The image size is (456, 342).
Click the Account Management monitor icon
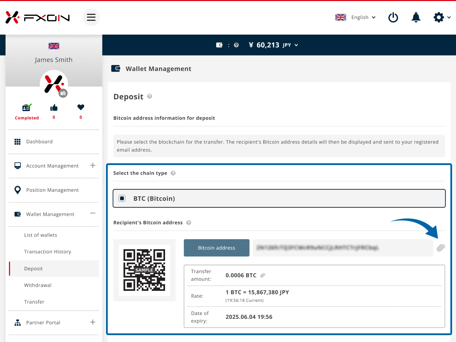(18, 166)
